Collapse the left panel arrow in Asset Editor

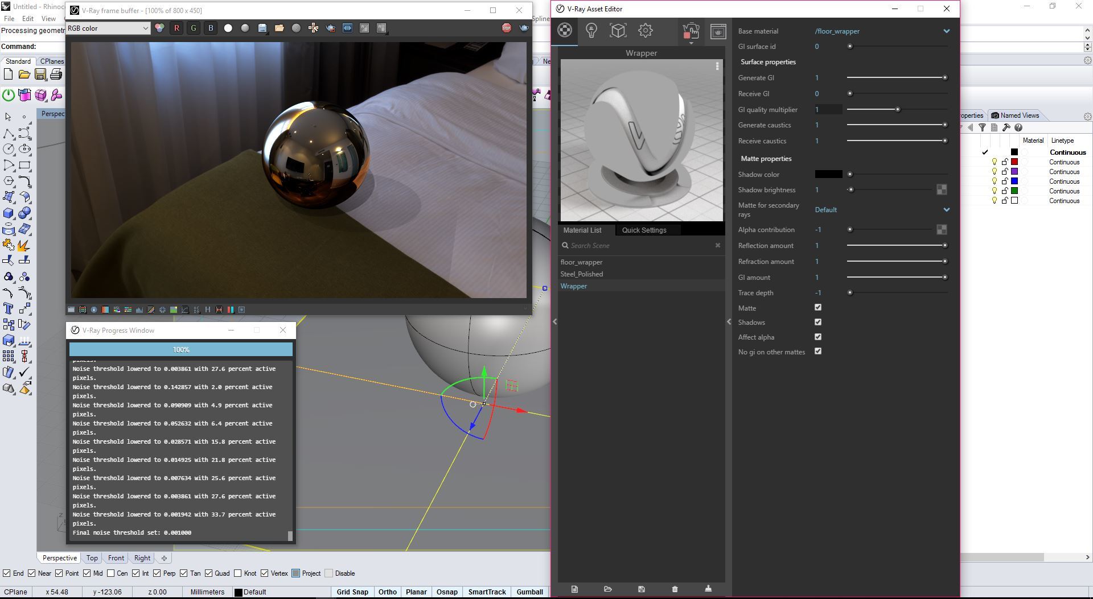555,322
